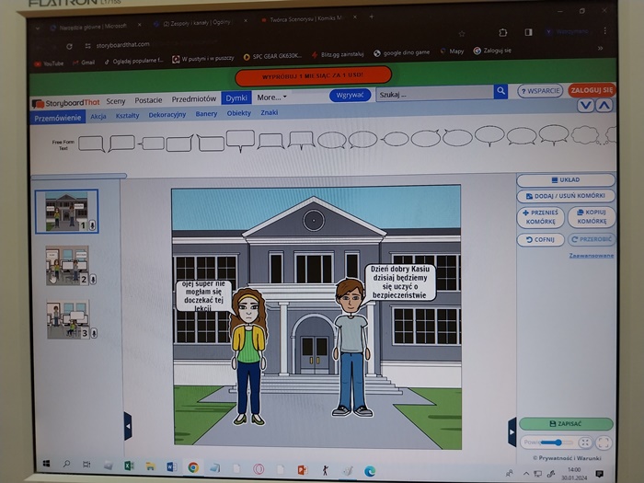Show hidden system tray icons

pyautogui.click(x=526, y=474)
